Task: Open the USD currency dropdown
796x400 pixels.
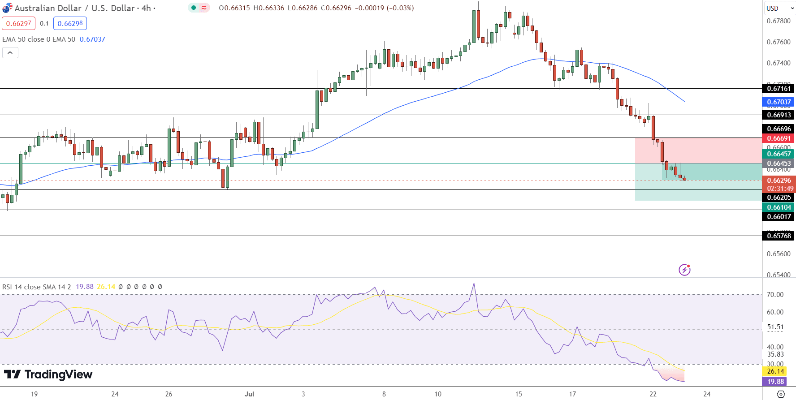Action: coord(779,8)
